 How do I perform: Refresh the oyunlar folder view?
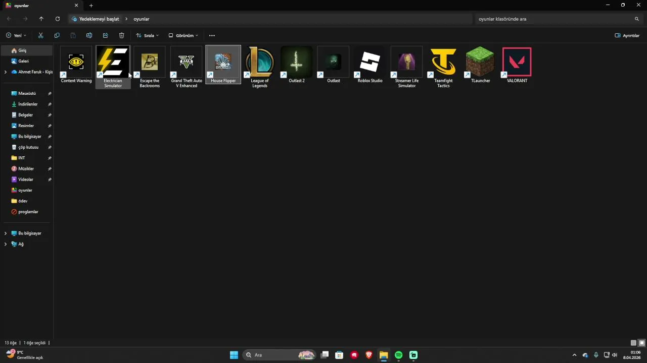point(57,19)
